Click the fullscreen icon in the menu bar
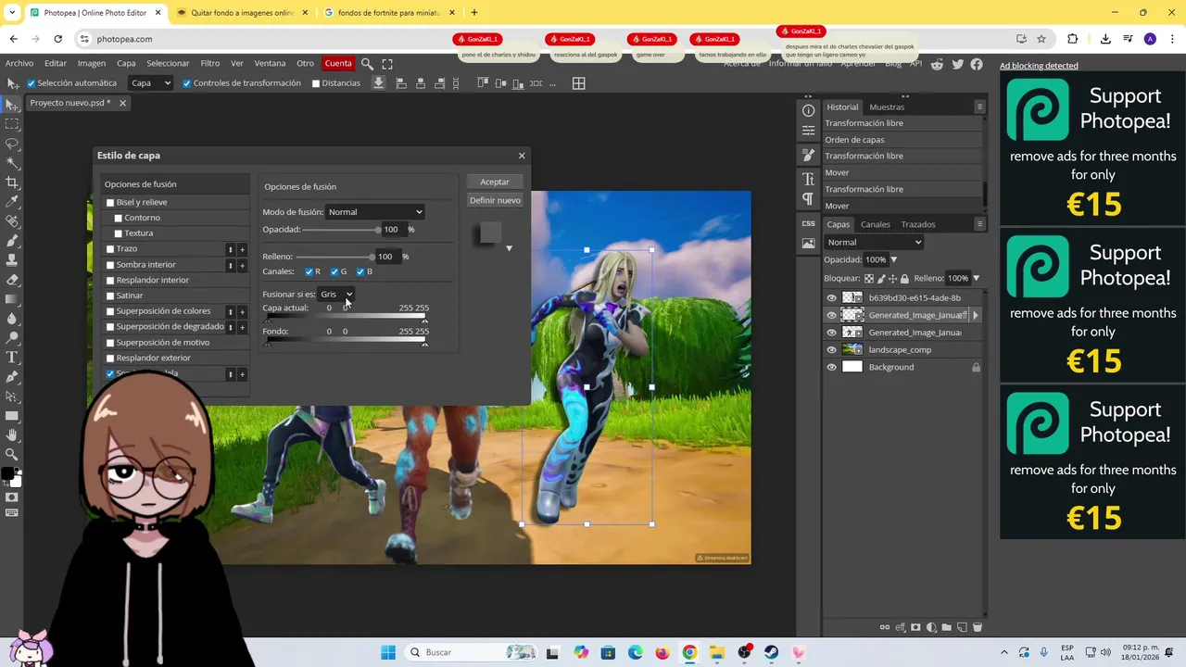 pos(387,64)
